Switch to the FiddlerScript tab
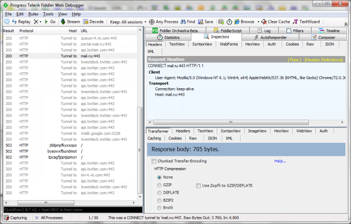This screenshot has height=224, width=351. 227,30
